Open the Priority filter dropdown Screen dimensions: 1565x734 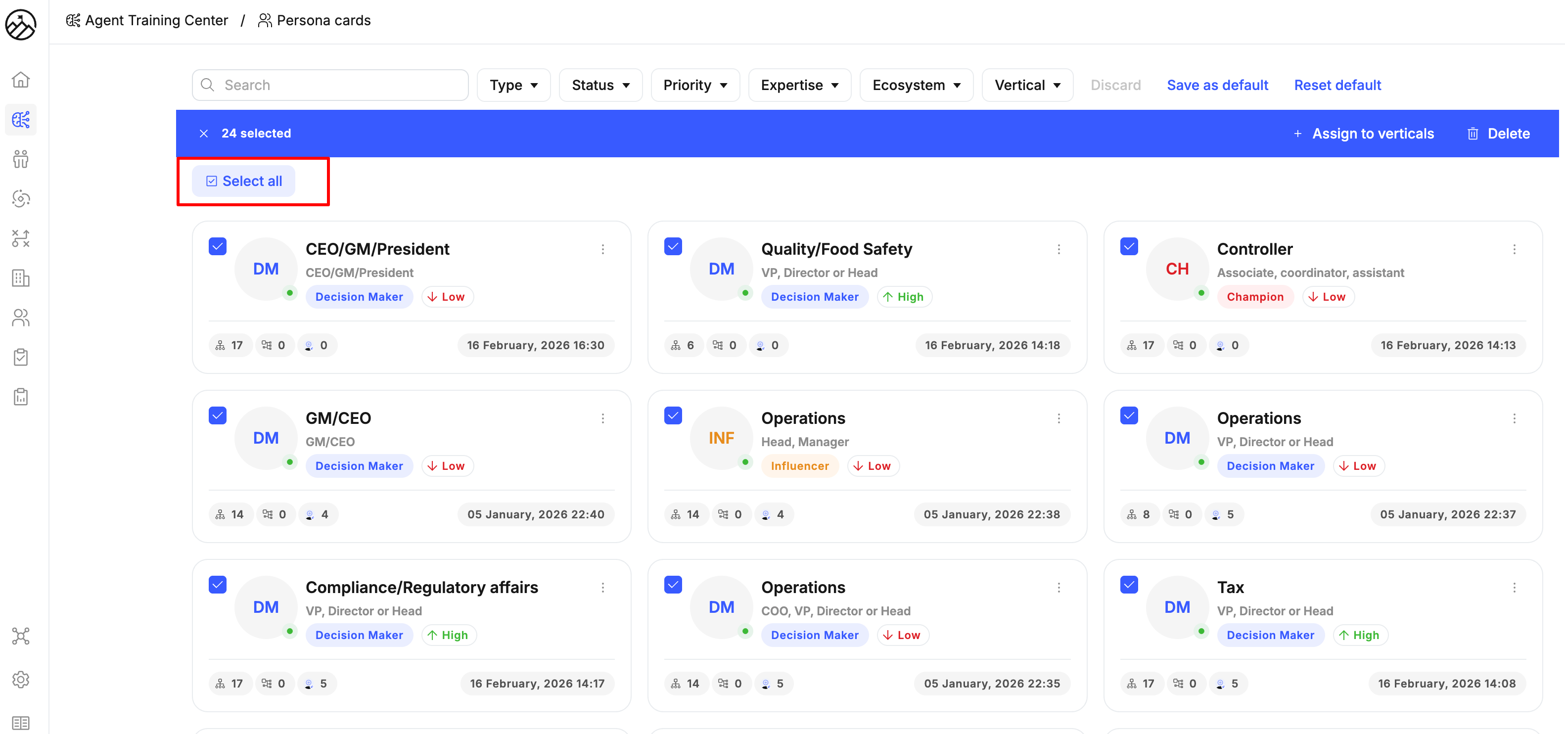coord(695,85)
